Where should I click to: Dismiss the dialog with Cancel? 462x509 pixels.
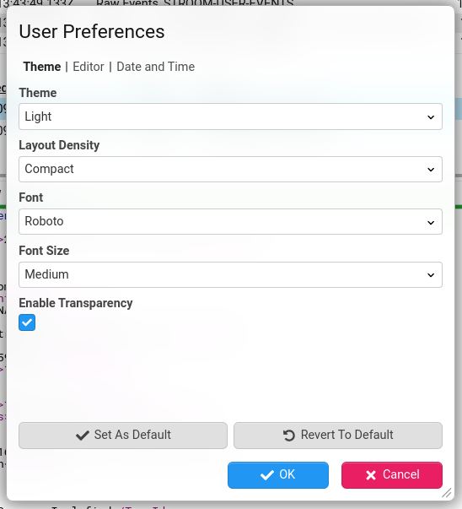(x=392, y=475)
